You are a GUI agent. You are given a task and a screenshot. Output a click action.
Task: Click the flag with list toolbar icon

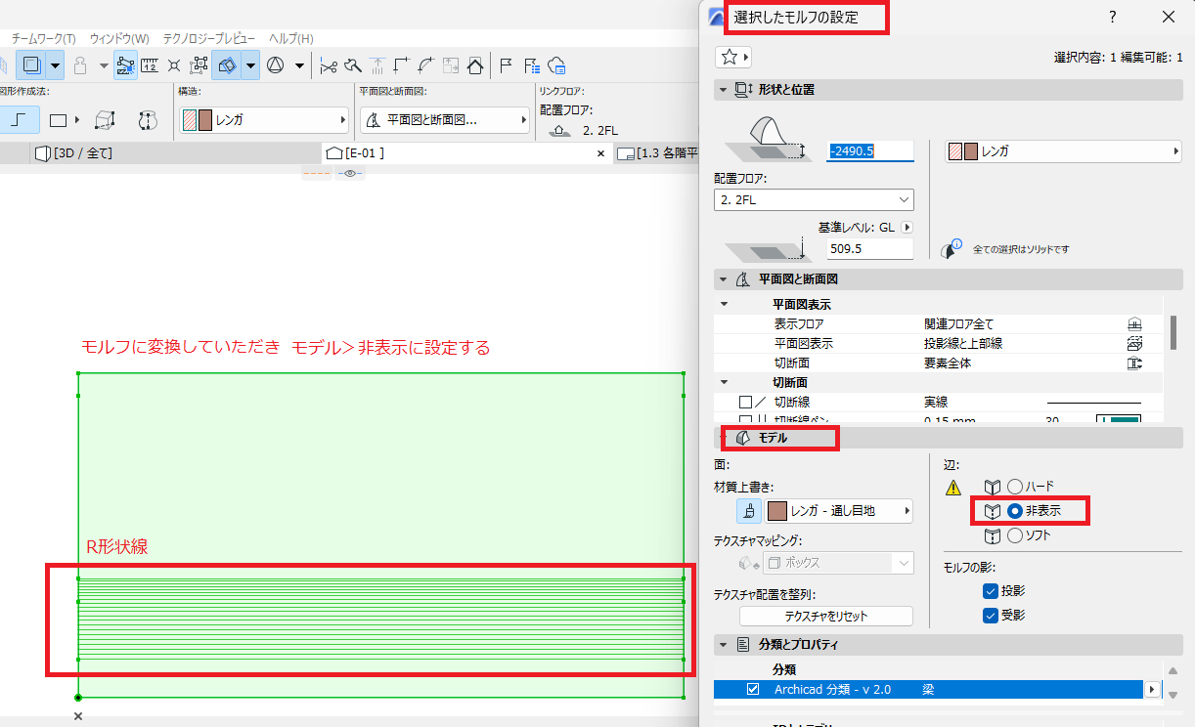532,65
